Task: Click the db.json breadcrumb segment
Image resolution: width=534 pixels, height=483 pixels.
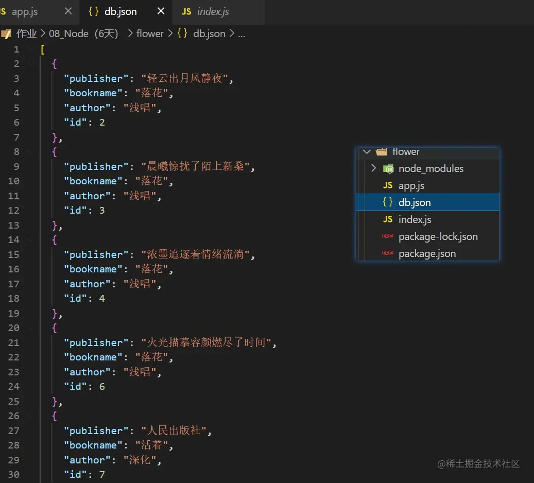Action: pos(209,33)
